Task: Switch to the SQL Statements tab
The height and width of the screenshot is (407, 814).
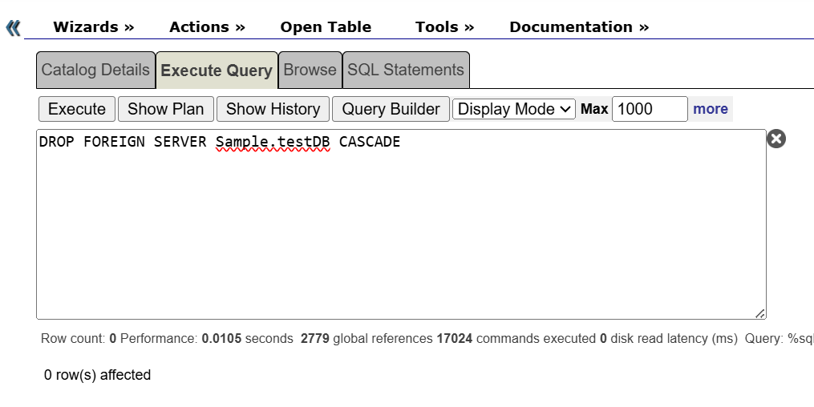Action: tap(405, 71)
